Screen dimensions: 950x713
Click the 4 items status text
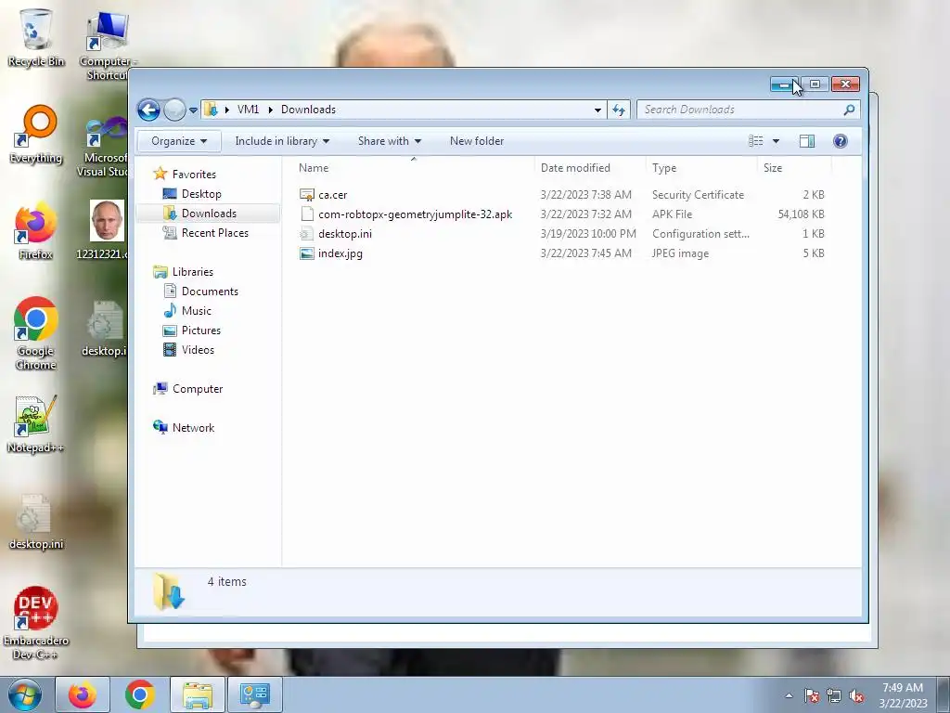click(x=226, y=581)
